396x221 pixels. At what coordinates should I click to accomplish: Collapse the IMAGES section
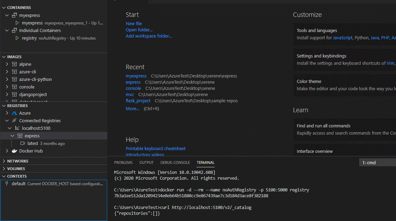(4, 57)
